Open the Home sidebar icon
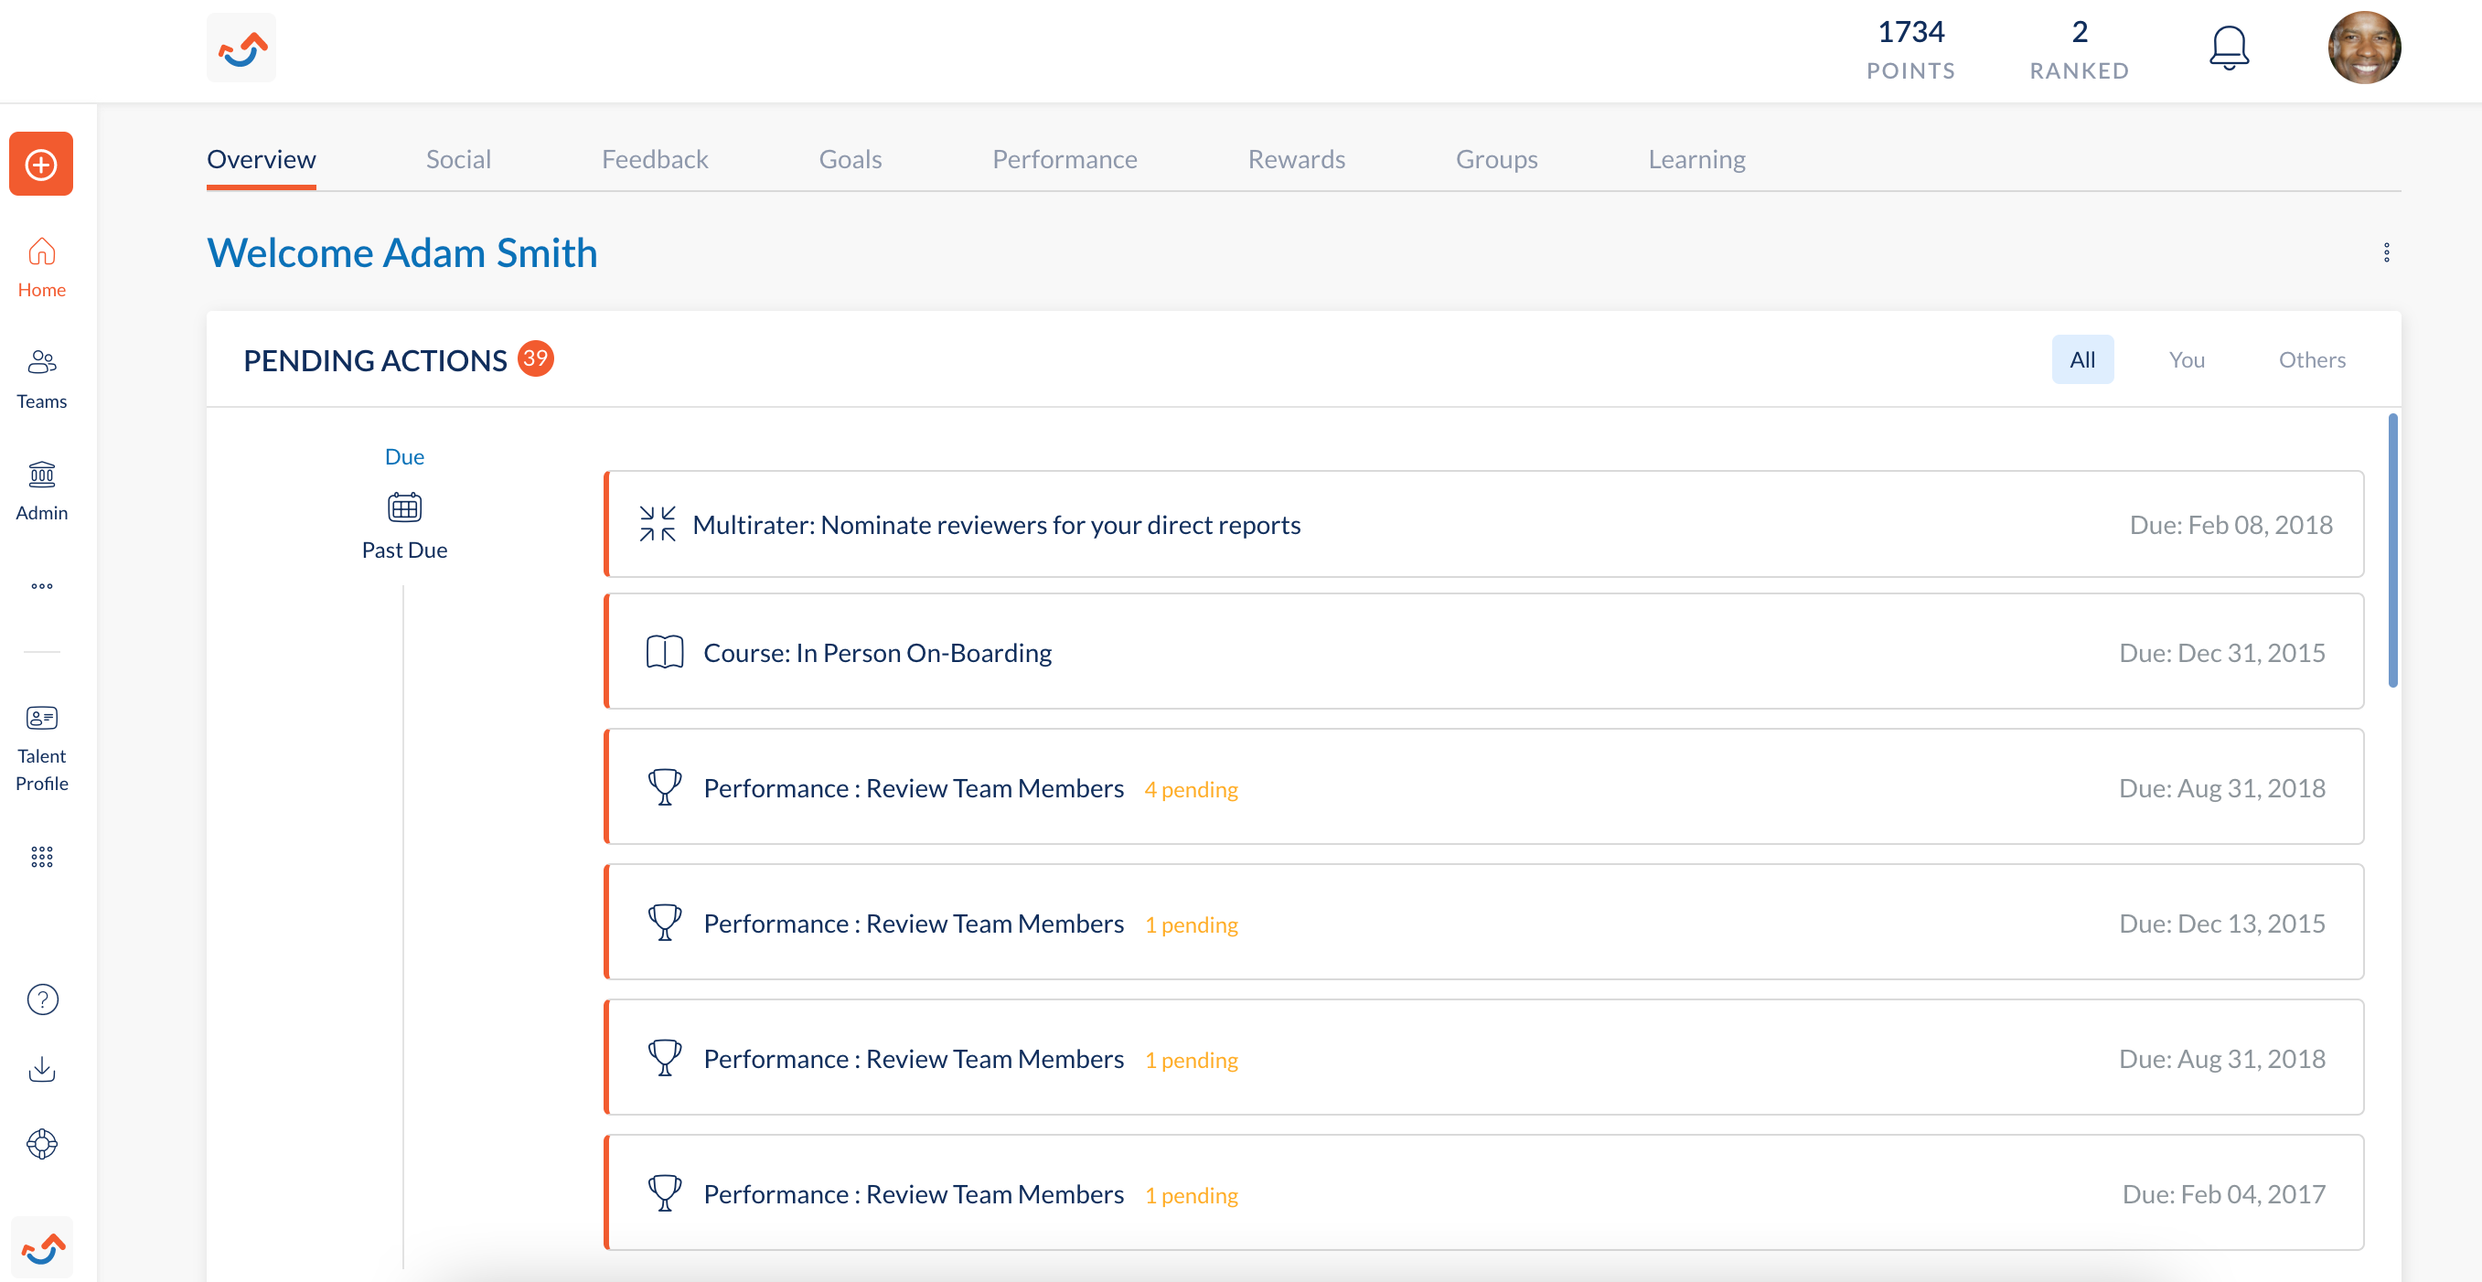Screen dimensions: 2482x1282 pyautogui.click(x=41, y=267)
